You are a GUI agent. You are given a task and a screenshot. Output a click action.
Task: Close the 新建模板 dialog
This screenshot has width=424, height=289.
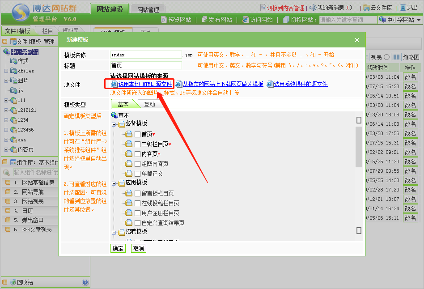tap(357, 40)
